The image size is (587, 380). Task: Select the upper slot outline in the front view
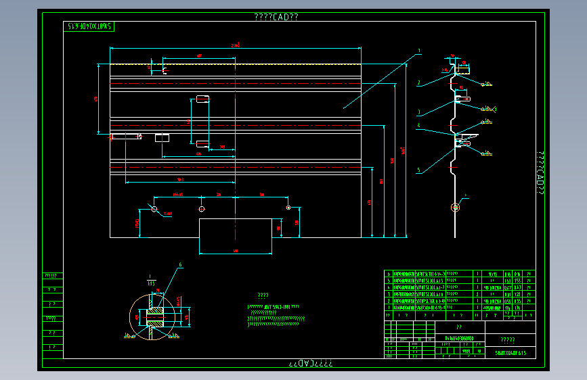click(202, 99)
